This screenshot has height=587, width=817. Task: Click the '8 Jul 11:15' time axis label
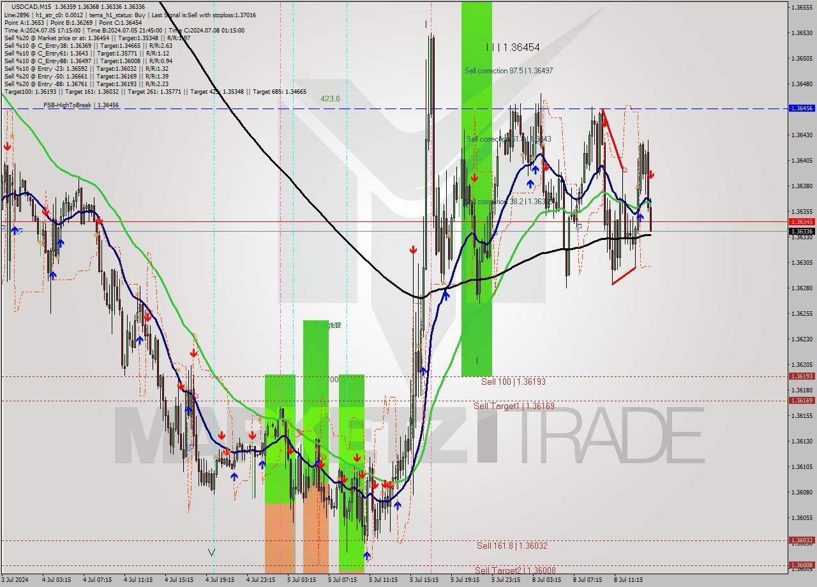pyautogui.click(x=629, y=581)
